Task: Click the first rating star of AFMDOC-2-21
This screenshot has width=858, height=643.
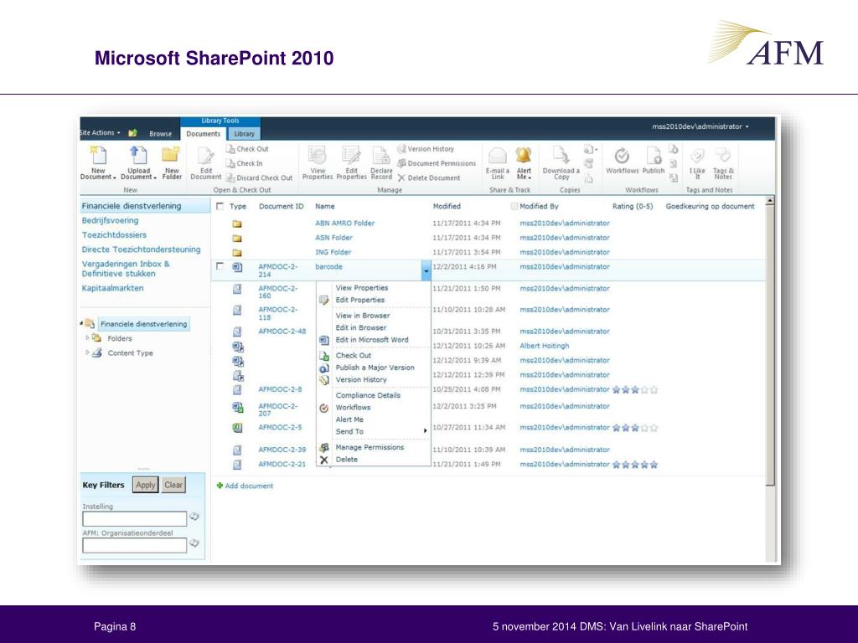Action: click(x=617, y=465)
